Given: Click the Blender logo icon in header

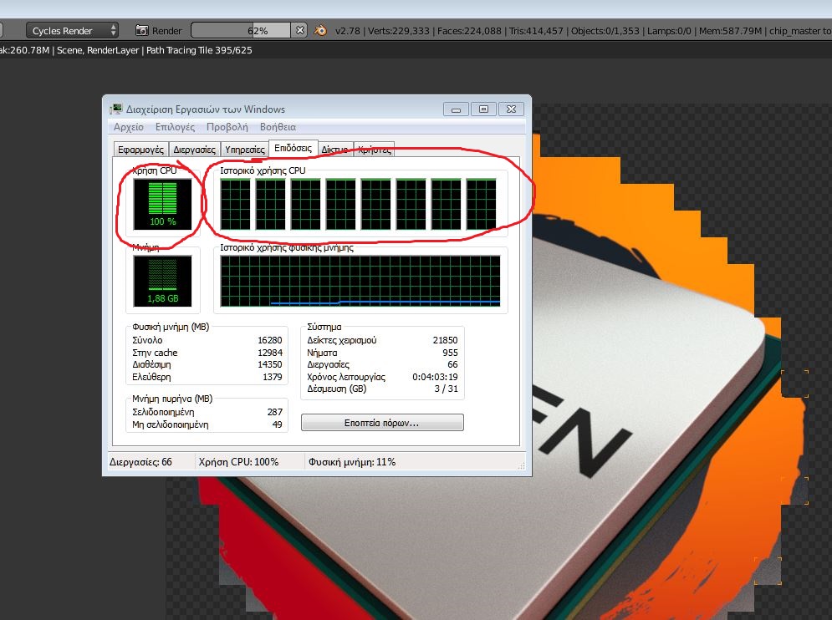Looking at the screenshot, I should pyautogui.click(x=320, y=31).
